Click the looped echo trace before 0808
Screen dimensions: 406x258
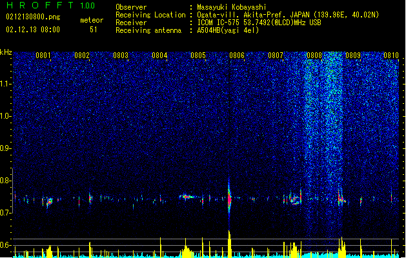(295, 199)
